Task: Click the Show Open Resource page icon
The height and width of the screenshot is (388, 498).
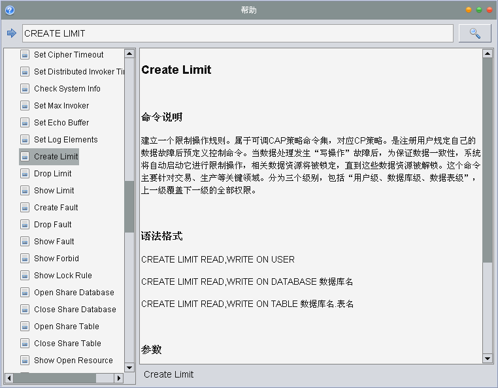Action: click(x=25, y=361)
